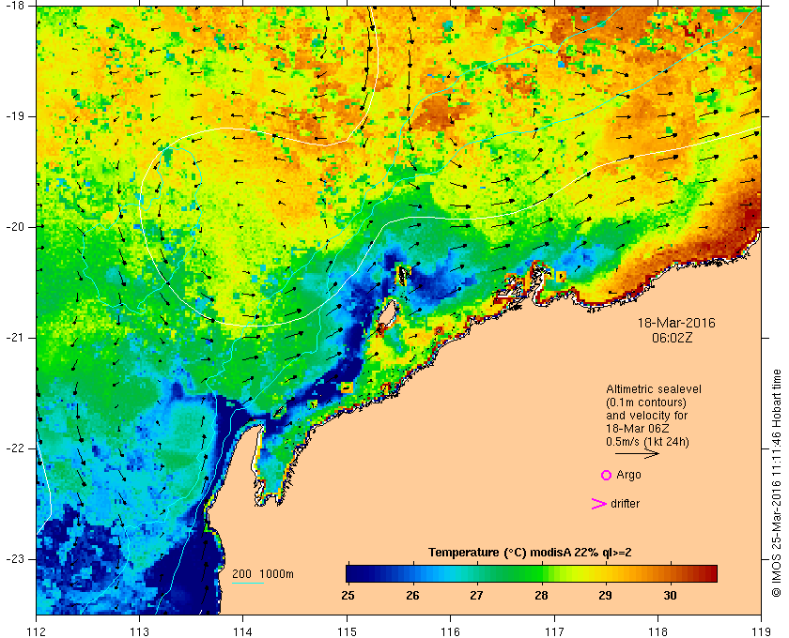
Task: Click the longitude axis label 118
Action: pos(657,630)
